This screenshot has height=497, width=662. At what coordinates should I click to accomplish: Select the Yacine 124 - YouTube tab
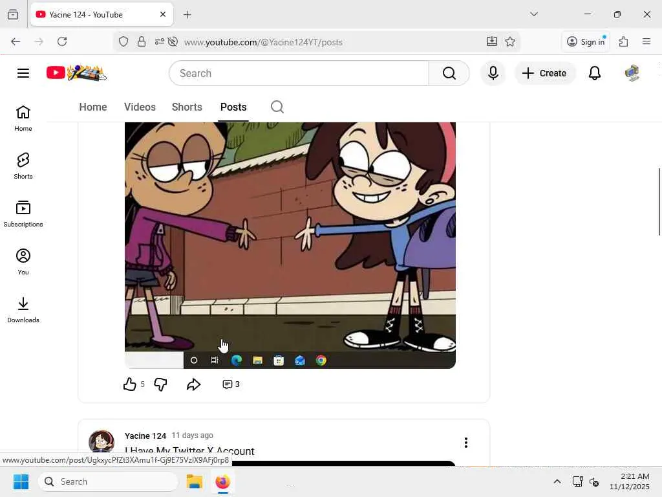101,14
